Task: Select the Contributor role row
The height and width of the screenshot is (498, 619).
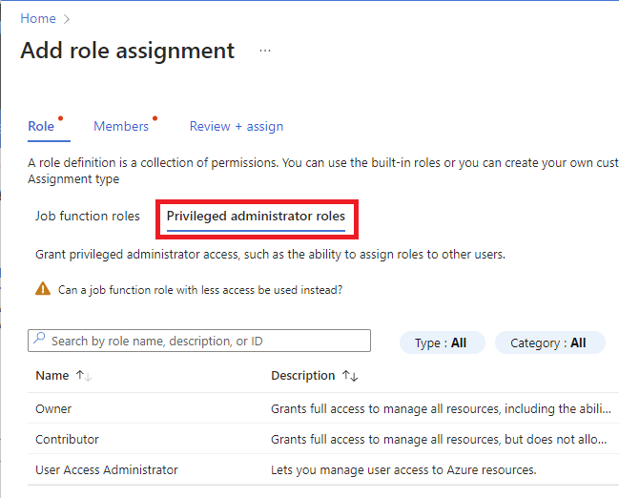Action: pos(67,439)
